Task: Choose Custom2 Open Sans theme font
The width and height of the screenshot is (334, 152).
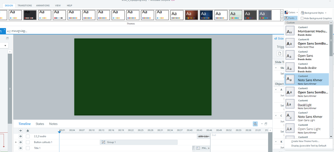Action: click(307, 55)
